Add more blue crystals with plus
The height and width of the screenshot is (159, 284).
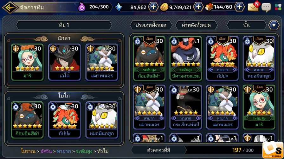click(153, 7)
